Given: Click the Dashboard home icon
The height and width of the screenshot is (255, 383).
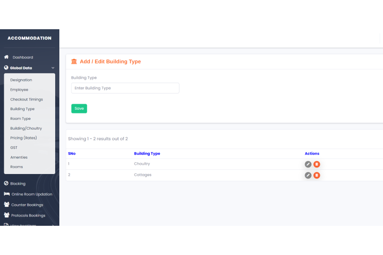Looking at the screenshot, I should coord(6,57).
